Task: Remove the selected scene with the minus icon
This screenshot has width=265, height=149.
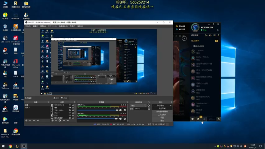Action: click(30, 121)
